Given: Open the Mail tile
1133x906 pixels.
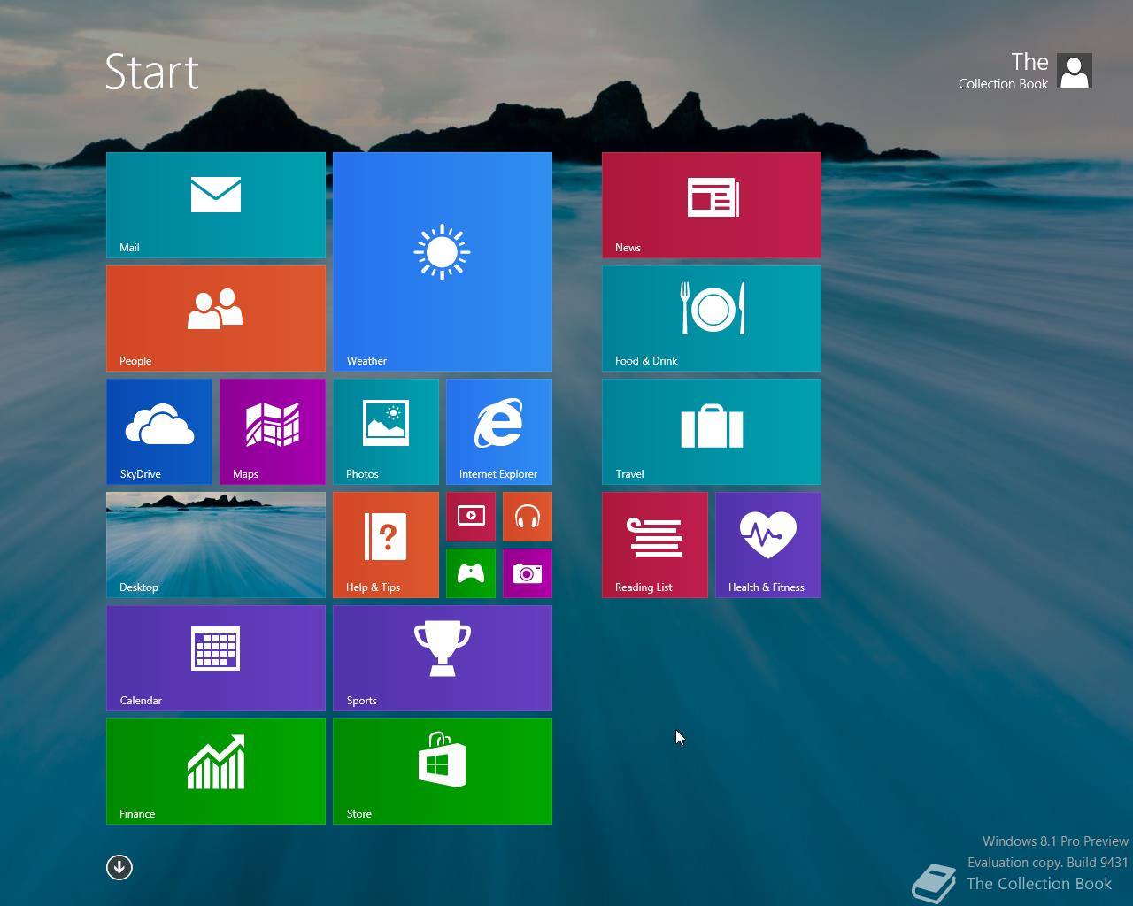Looking at the screenshot, I should 216,205.
